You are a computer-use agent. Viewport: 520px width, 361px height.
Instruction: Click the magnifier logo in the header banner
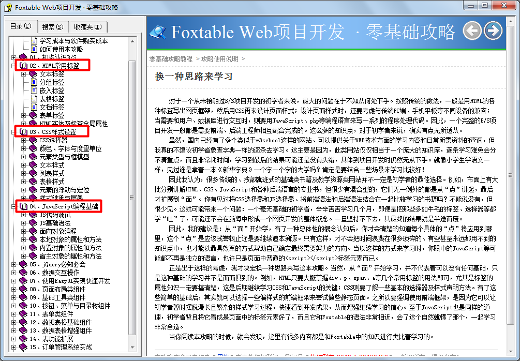[x=158, y=32]
